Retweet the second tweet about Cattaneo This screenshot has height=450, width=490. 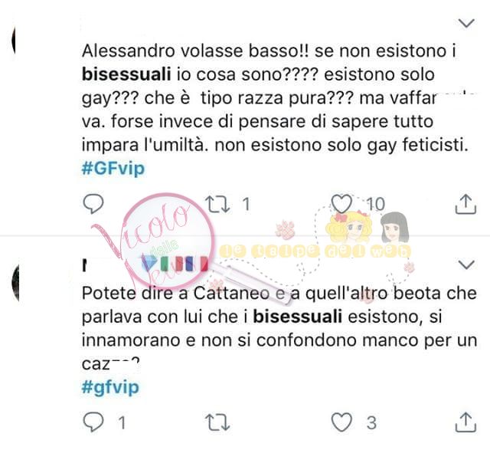(217, 422)
